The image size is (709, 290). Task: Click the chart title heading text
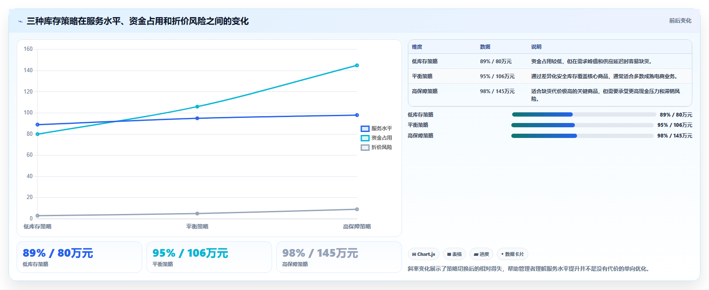138,21
